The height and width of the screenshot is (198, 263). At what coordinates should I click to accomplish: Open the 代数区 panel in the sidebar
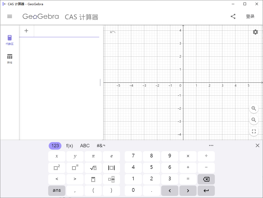pyautogui.click(x=10, y=39)
